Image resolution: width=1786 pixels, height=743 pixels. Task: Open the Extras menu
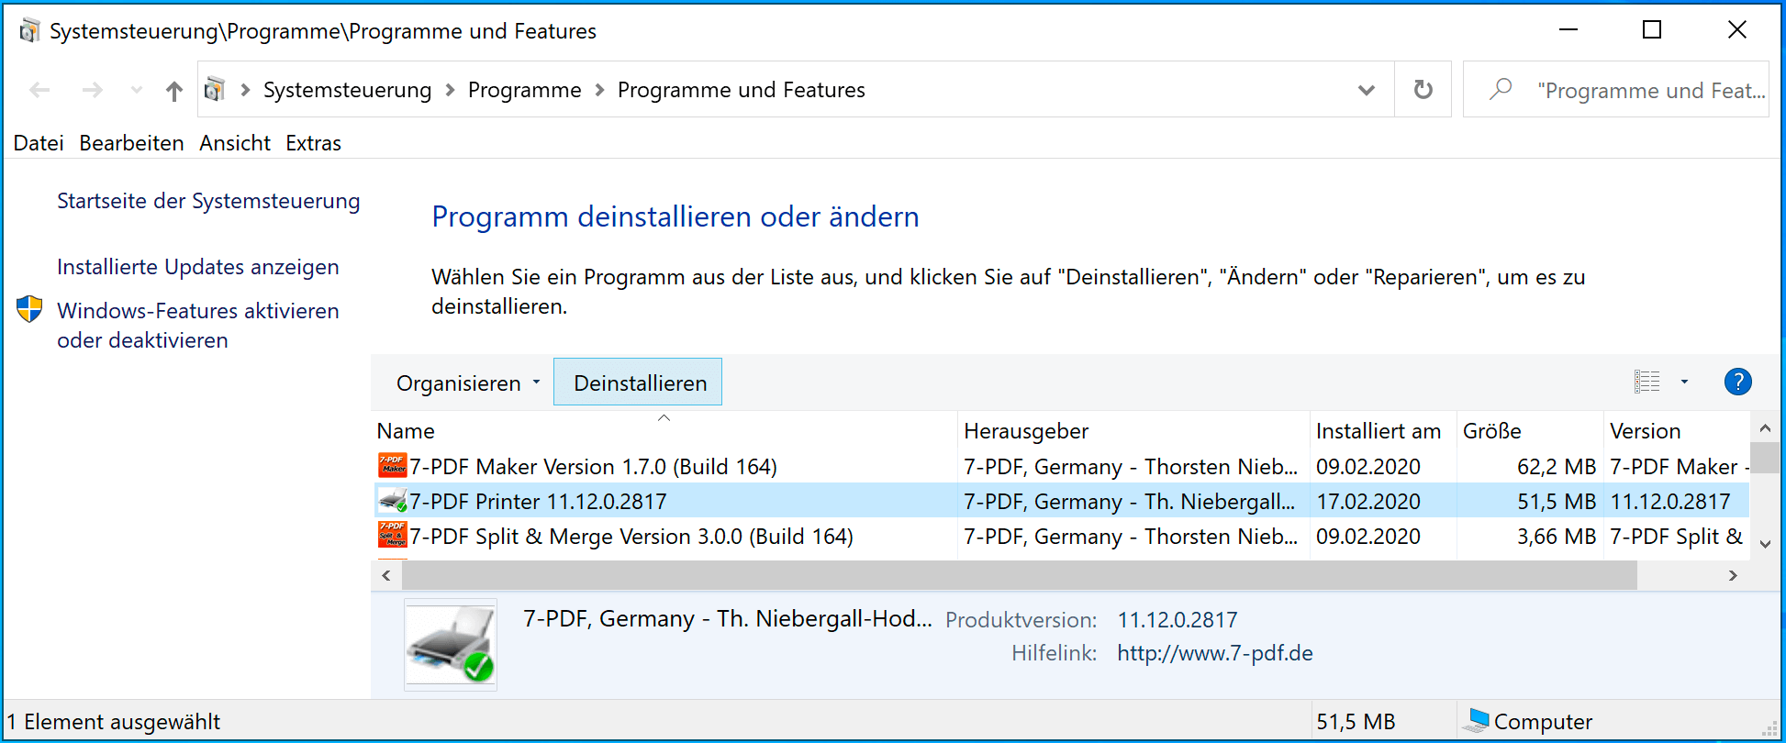click(313, 143)
